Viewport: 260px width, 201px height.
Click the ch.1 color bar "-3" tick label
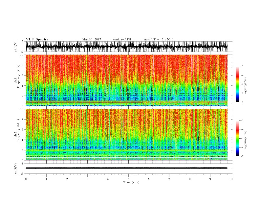click(242, 66)
